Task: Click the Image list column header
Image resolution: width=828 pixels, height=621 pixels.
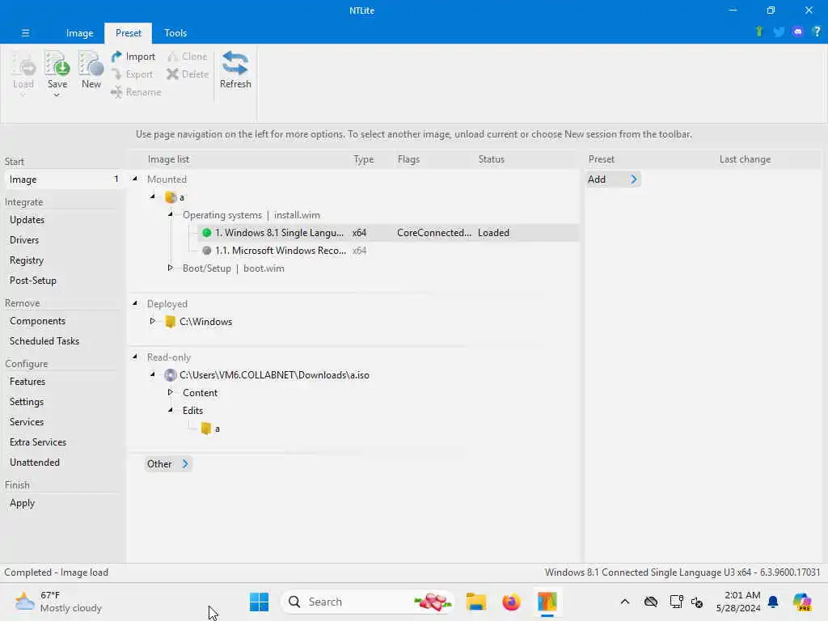Action: (x=168, y=159)
